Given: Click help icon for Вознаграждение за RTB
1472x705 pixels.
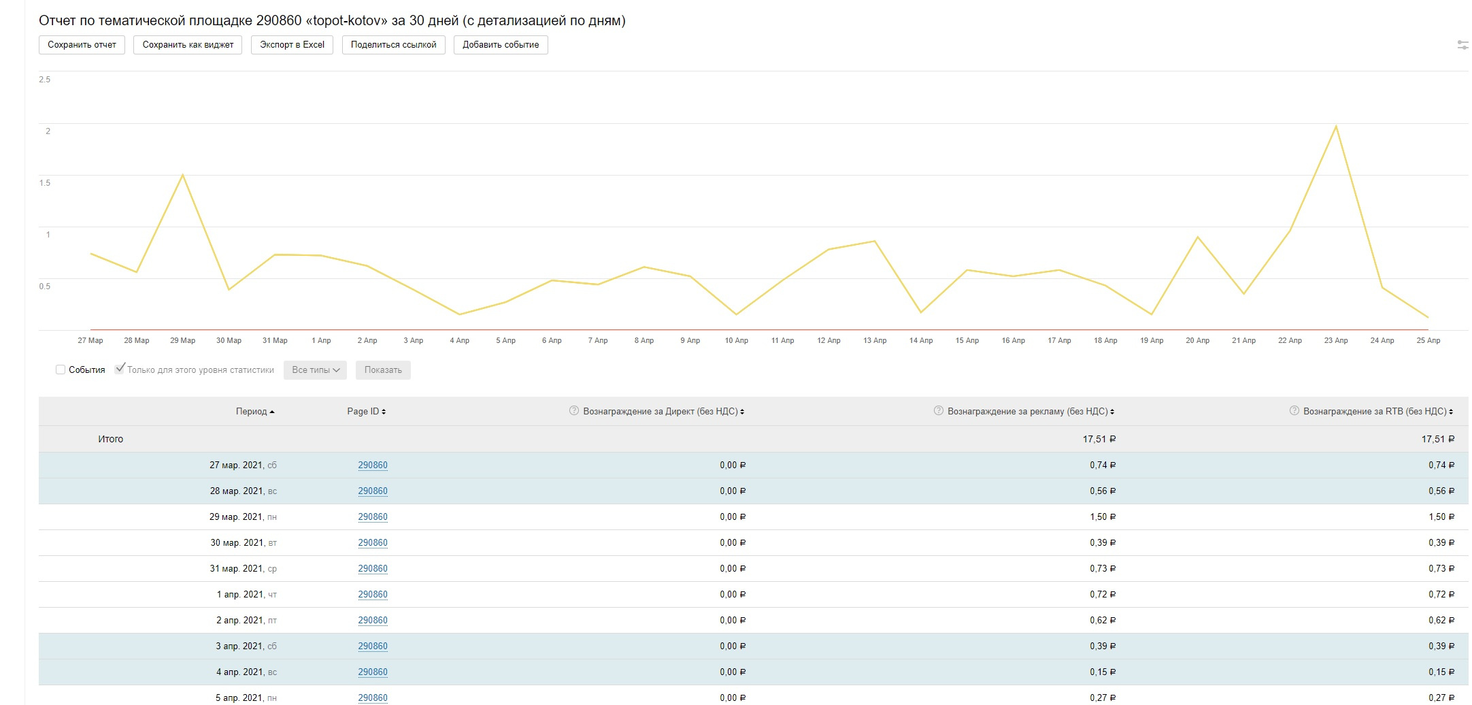Looking at the screenshot, I should 1294,411.
